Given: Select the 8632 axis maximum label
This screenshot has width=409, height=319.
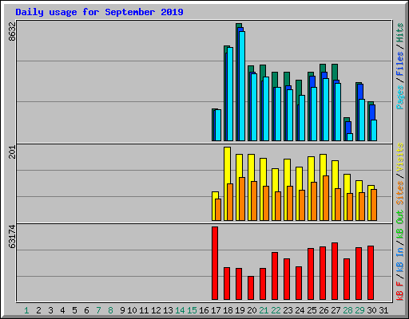Looking at the screenshot, I should click(12, 32).
